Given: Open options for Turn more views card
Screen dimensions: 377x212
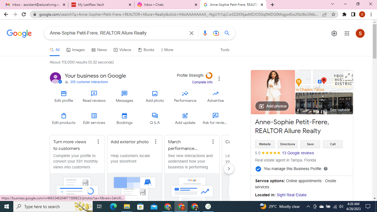Looking at the screenshot, I should [x=98, y=142].
